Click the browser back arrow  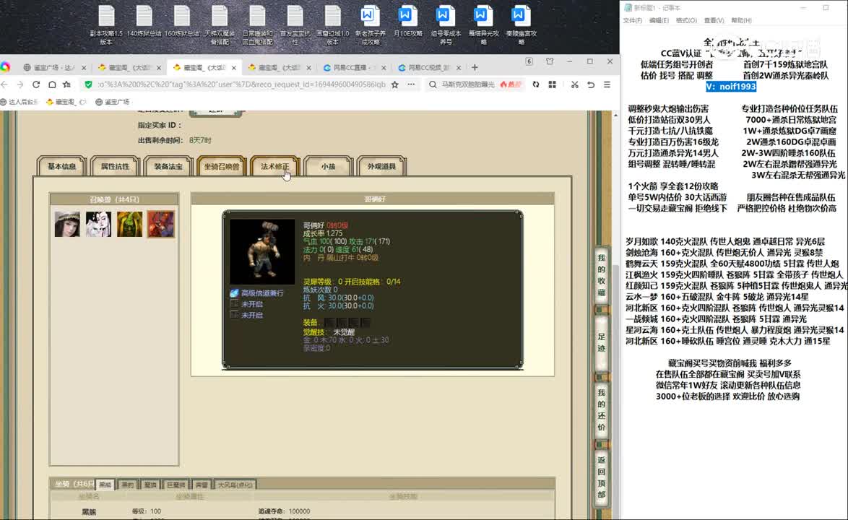[4, 84]
